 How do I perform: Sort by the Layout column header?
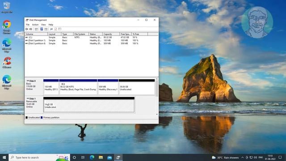55,34
